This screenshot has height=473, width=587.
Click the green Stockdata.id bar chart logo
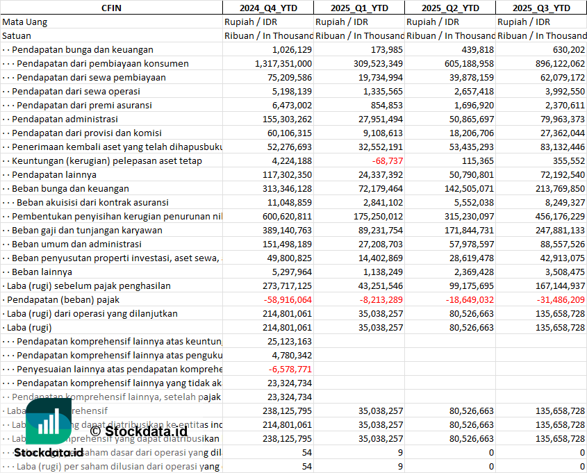pyautogui.click(x=48, y=421)
